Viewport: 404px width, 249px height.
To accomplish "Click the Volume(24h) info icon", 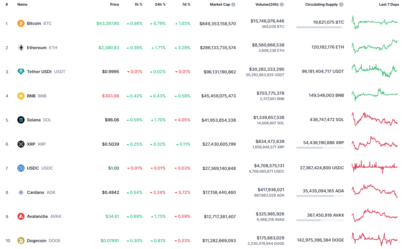I will 282,4.
